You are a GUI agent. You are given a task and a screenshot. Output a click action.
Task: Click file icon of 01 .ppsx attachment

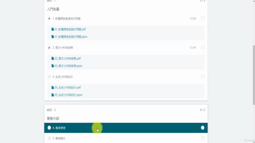point(53,37)
